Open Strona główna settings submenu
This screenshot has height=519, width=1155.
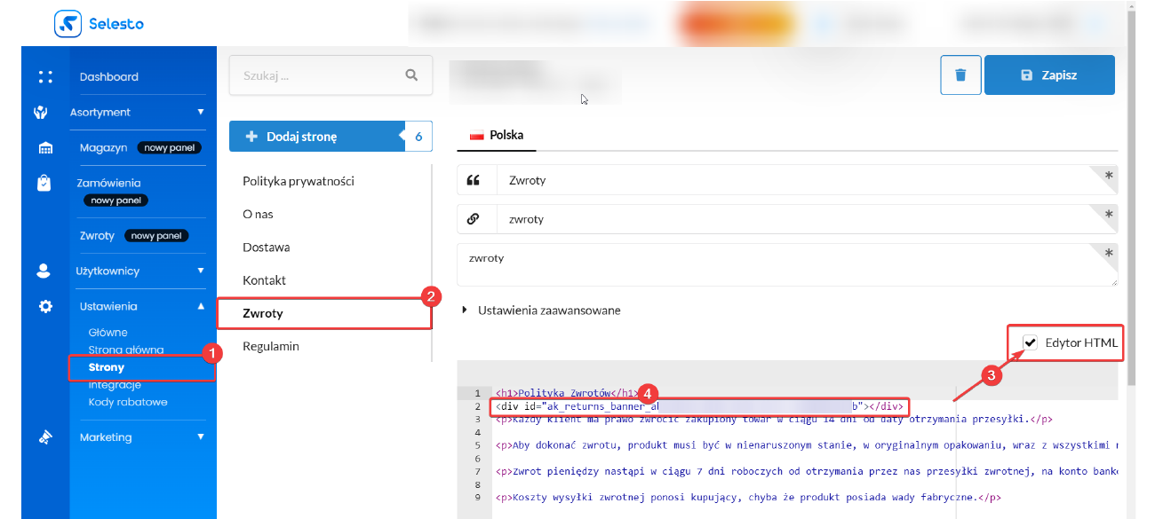tap(126, 350)
